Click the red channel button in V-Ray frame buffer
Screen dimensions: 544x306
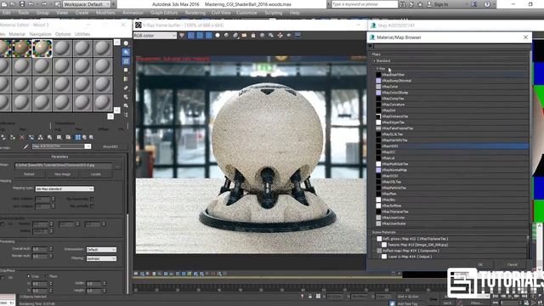(191, 36)
